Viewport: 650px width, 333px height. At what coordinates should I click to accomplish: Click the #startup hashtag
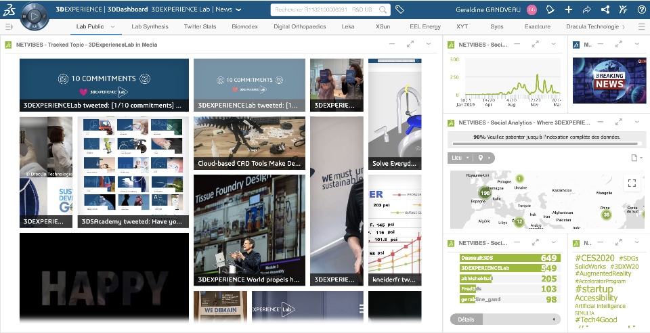click(594, 289)
